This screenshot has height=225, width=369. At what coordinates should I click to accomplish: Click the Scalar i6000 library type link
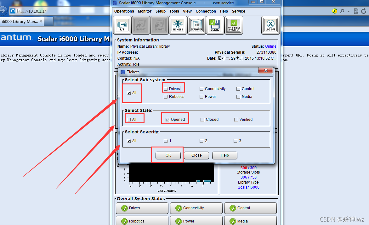click(x=248, y=187)
